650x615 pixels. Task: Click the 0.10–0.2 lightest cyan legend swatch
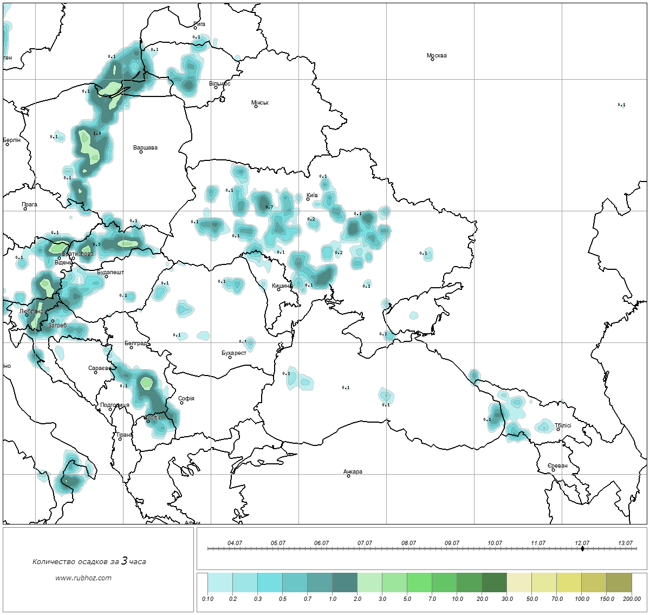(x=220, y=584)
